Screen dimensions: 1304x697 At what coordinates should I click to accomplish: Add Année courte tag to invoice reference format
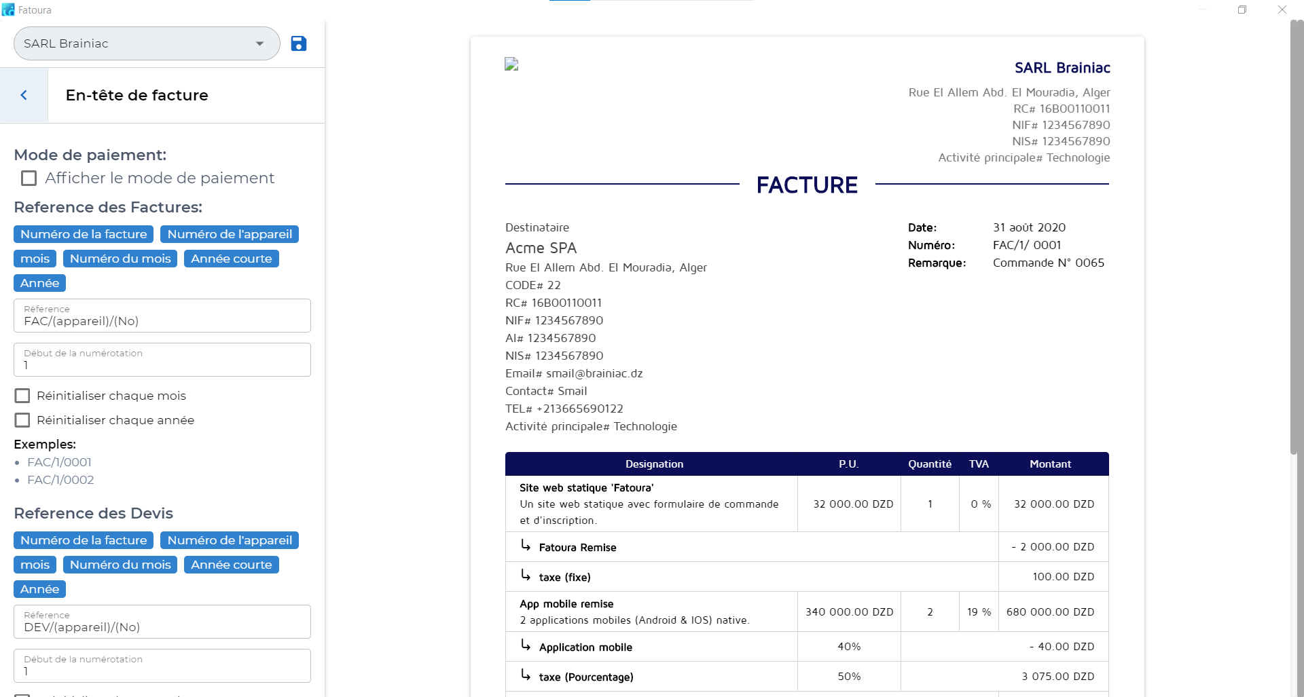coord(231,259)
